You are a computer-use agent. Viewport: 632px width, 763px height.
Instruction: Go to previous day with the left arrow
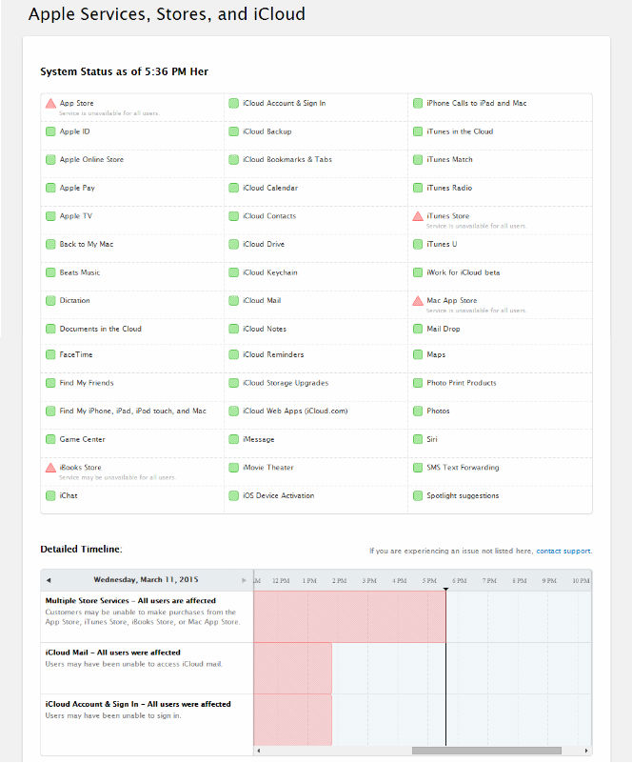[x=49, y=580]
